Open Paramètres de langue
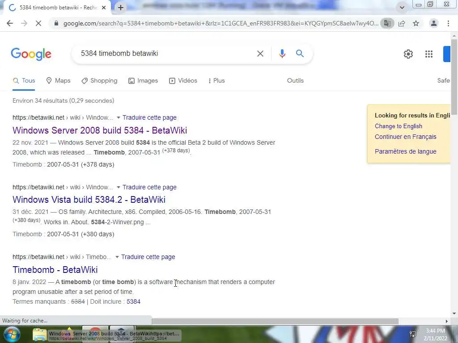Viewport: 458px width, 343px height. [405, 152]
